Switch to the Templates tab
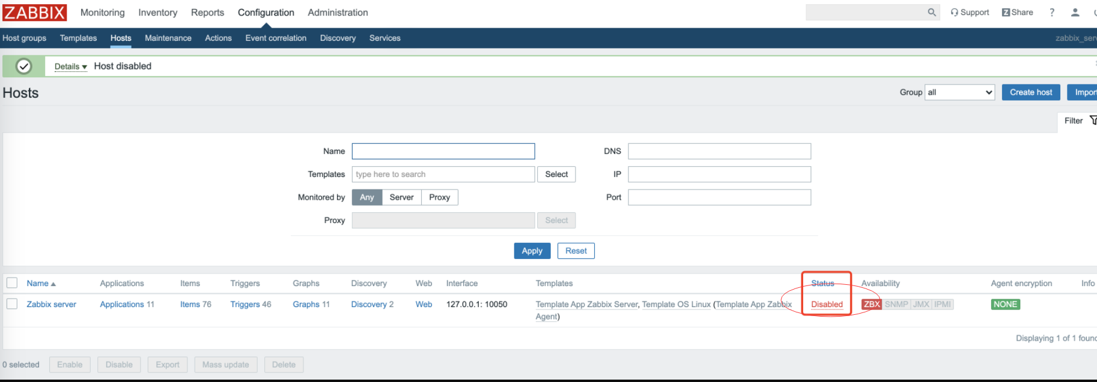Image resolution: width=1097 pixels, height=382 pixels. (x=78, y=38)
